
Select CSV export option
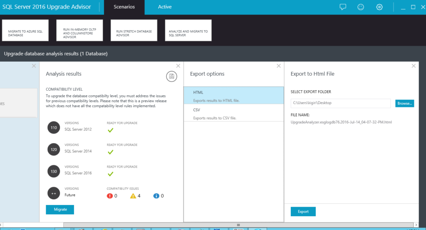(x=234, y=113)
